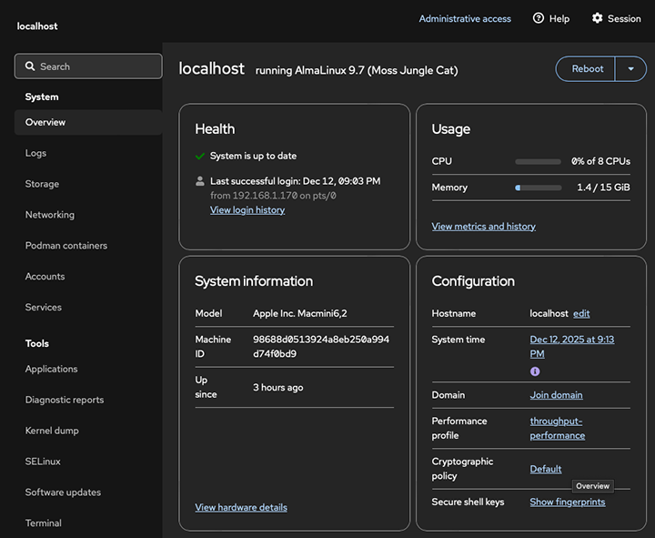Image resolution: width=655 pixels, height=538 pixels.
Task: Click the Reboot button
Action: coord(587,69)
